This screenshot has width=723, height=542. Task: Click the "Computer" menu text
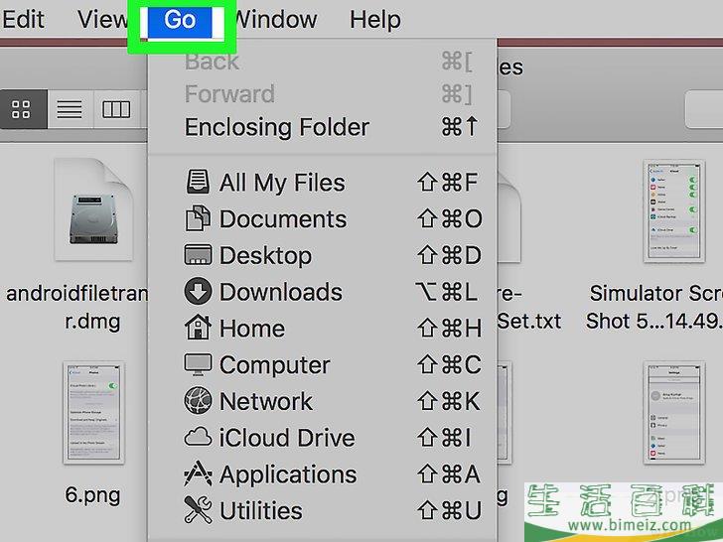(275, 365)
